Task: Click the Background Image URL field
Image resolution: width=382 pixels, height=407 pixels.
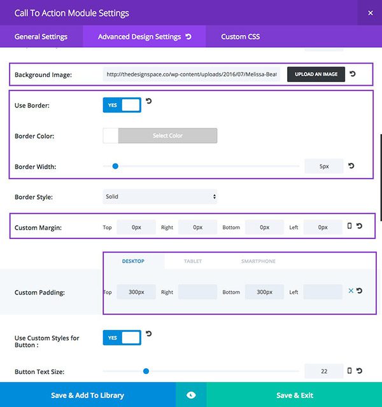Action: [x=191, y=74]
